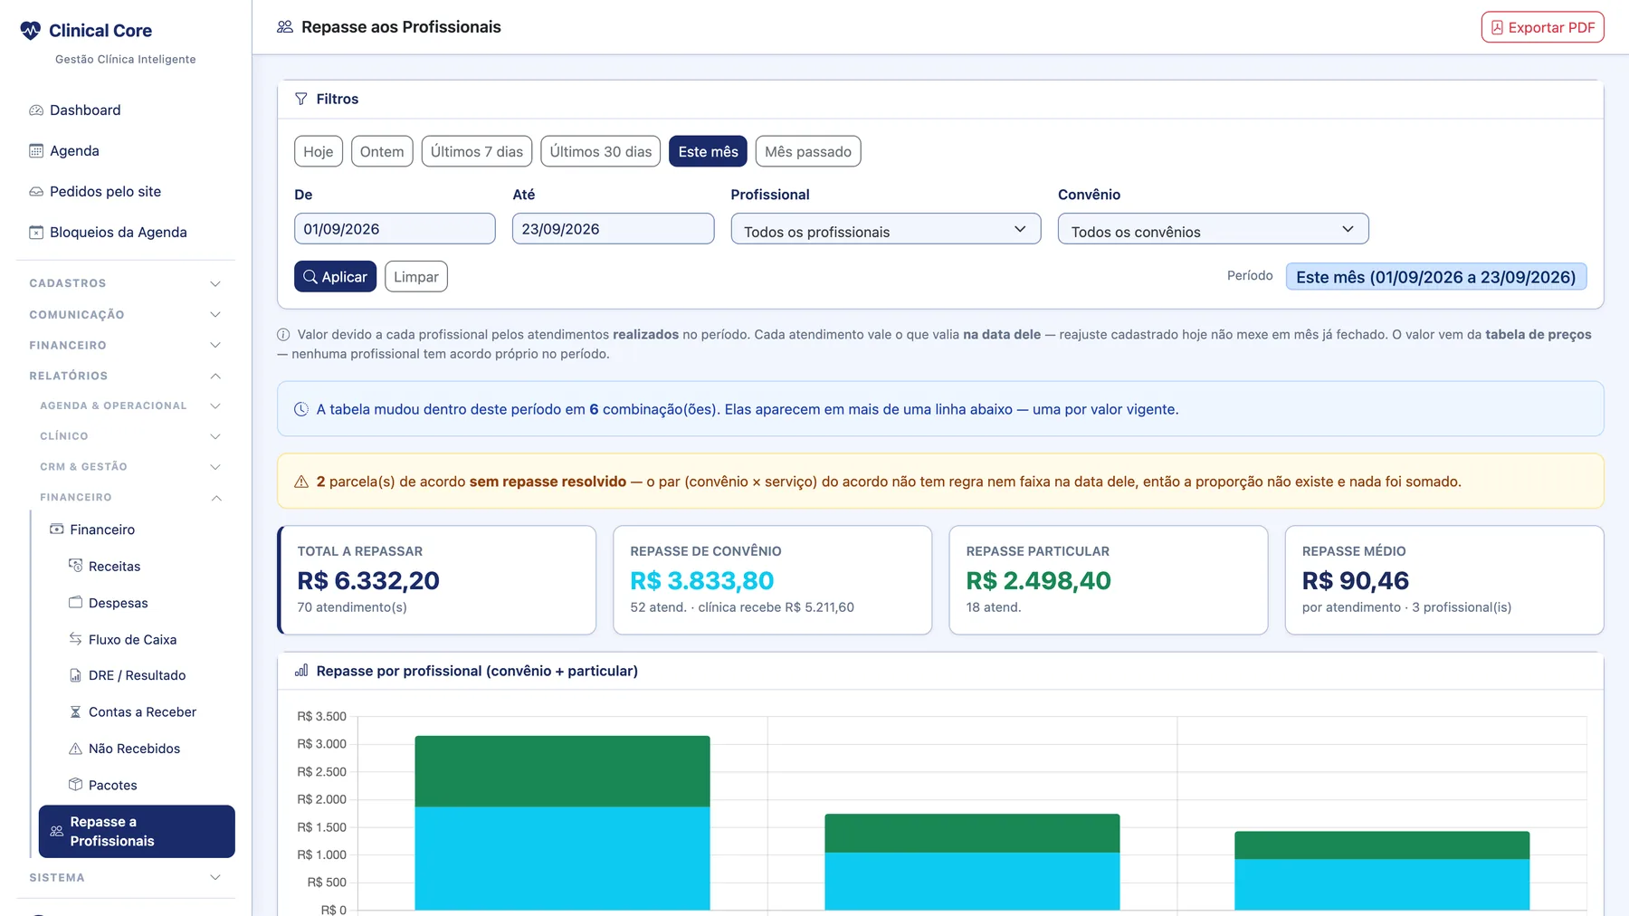This screenshot has width=1629, height=916.
Task: Expand the CRM & Gestão subsection
Action: pyautogui.click(x=131, y=467)
